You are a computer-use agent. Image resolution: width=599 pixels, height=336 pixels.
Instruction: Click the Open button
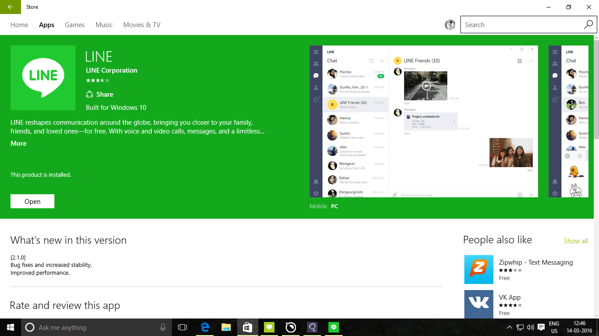pyautogui.click(x=32, y=201)
